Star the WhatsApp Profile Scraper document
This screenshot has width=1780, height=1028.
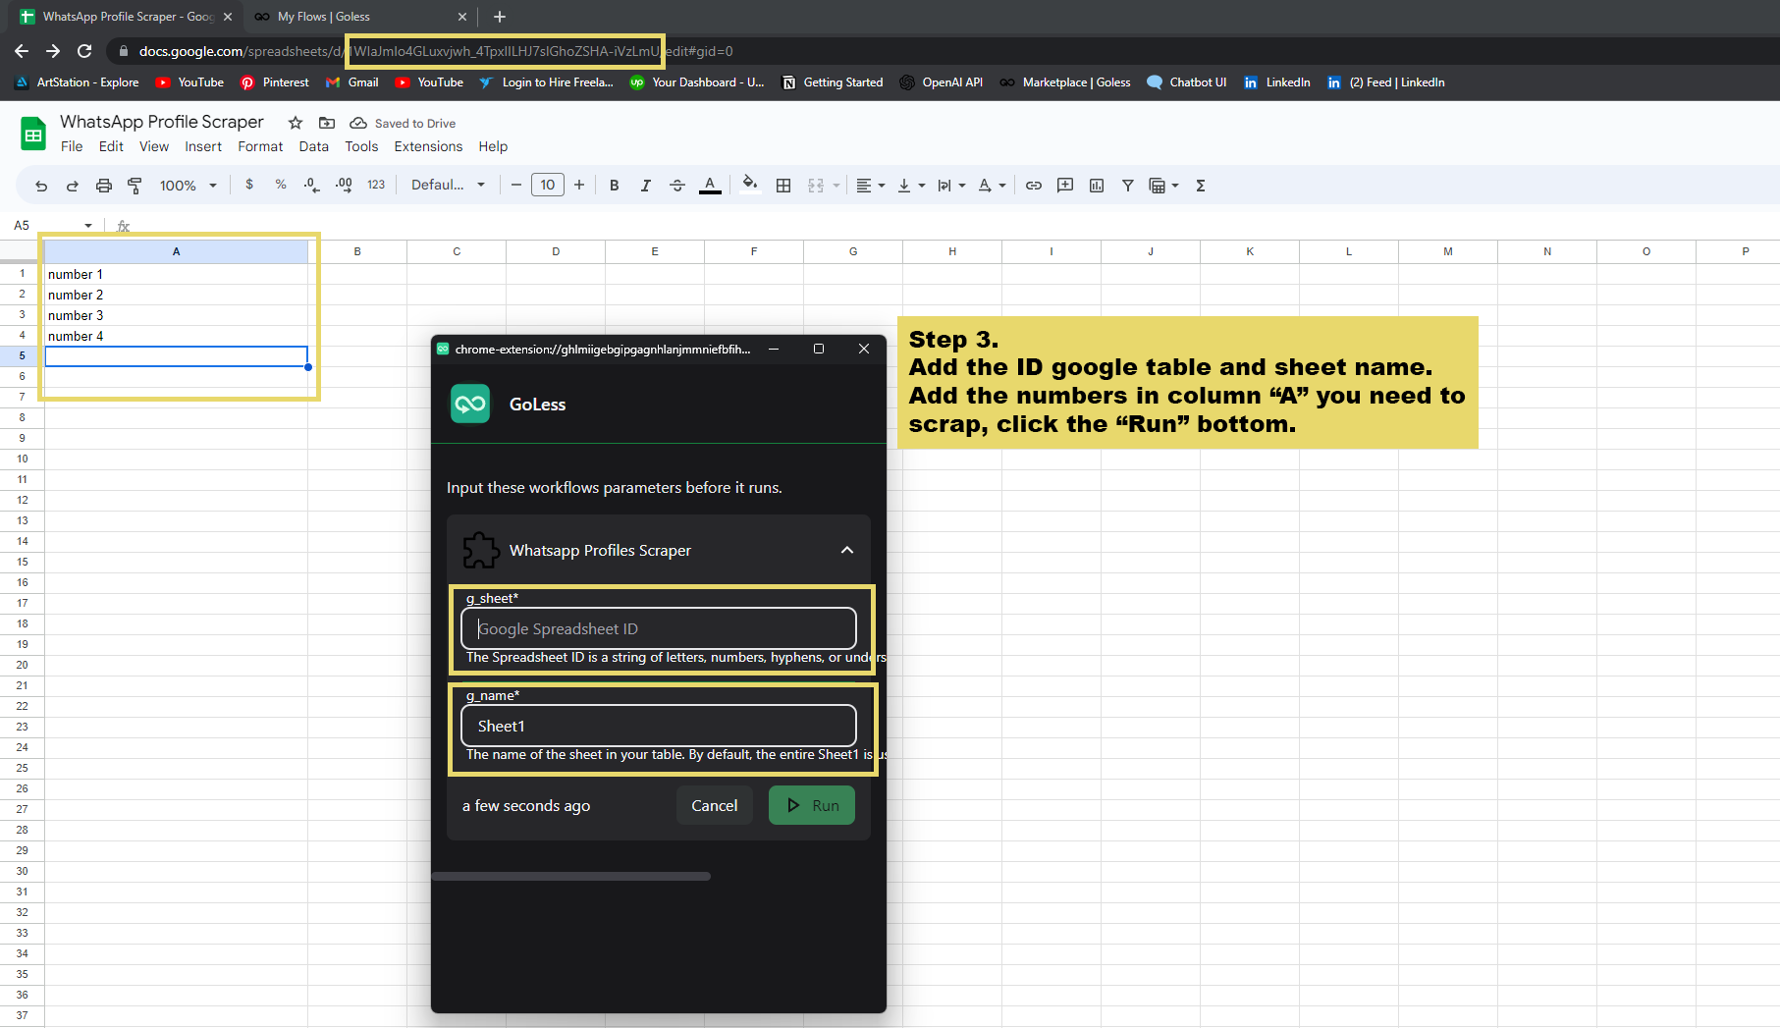tap(296, 123)
